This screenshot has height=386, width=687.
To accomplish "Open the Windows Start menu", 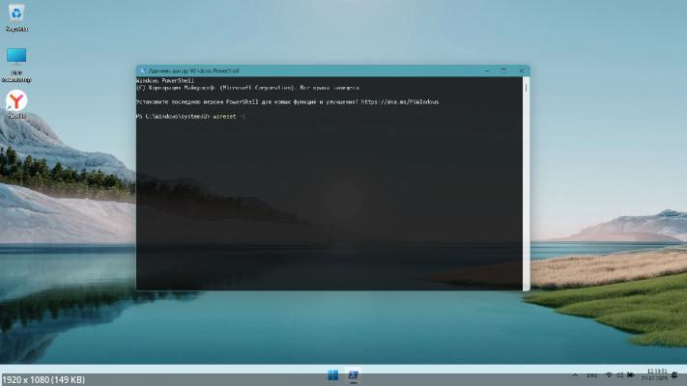I will click(x=333, y=375).
